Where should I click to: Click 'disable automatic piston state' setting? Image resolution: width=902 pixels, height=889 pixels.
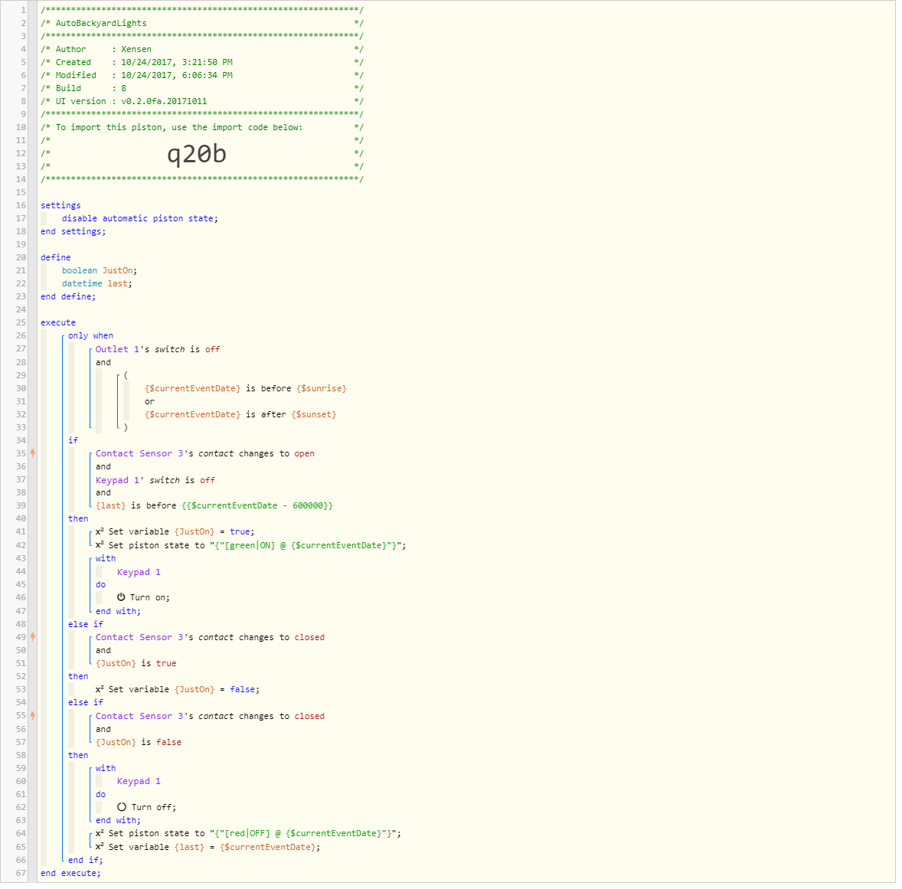140,219
